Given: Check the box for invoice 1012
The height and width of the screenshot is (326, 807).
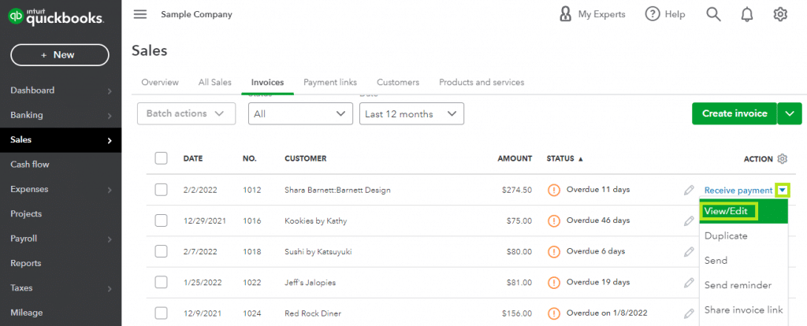Looking at the screenshot, I should tap(161, 190).
